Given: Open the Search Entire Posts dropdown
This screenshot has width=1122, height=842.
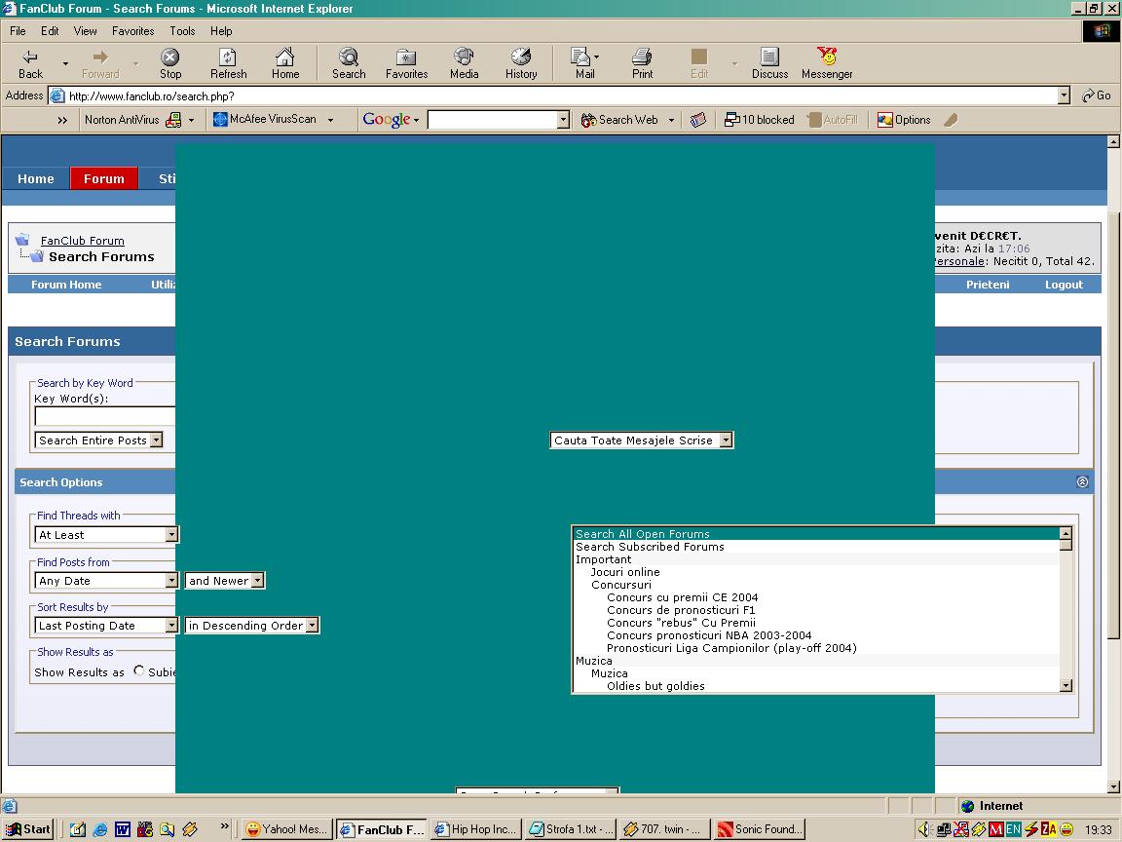Looking at the screenshot, I should pos(98,440).
